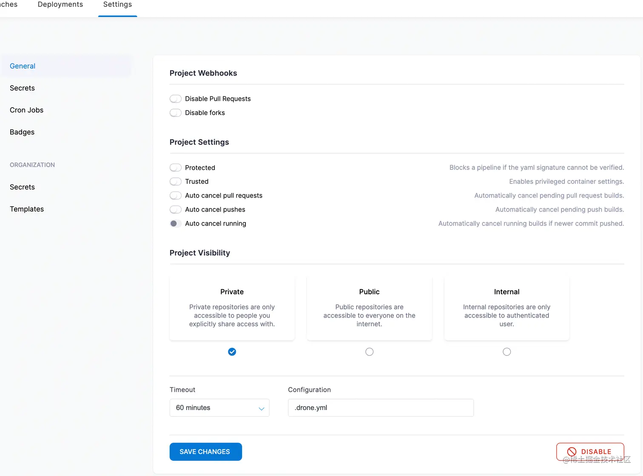Navigate to Cron Jobs section
Image resolution: width=643 pixels, height=476 pixels.
[26, 110]
